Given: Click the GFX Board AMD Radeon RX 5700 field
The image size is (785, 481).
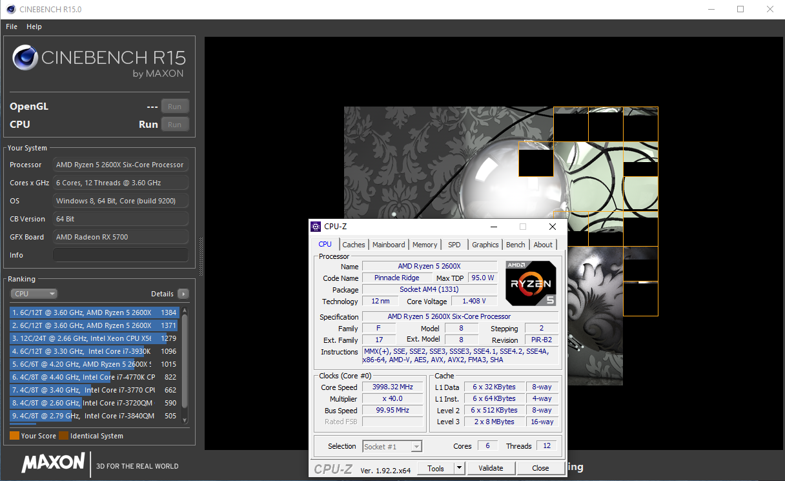Looking at the screenshot, I should point(121,237).
